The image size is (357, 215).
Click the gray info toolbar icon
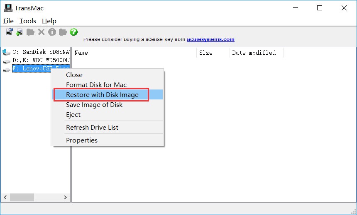tap(52, 32)
